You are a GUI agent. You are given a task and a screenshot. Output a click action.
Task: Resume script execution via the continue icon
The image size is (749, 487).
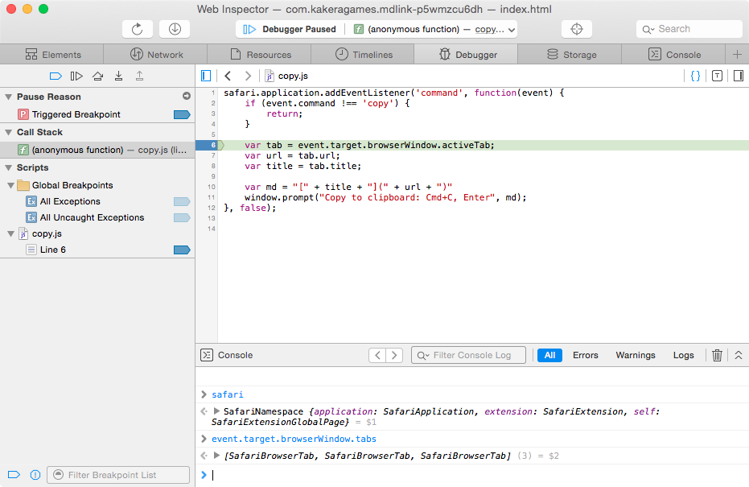pos(75,76)
